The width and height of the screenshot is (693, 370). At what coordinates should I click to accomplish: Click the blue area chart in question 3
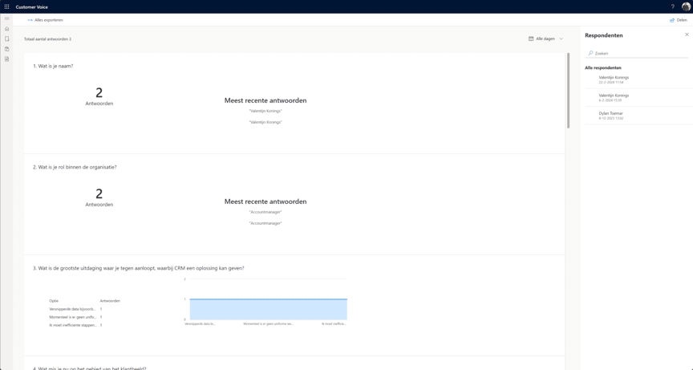268,309
